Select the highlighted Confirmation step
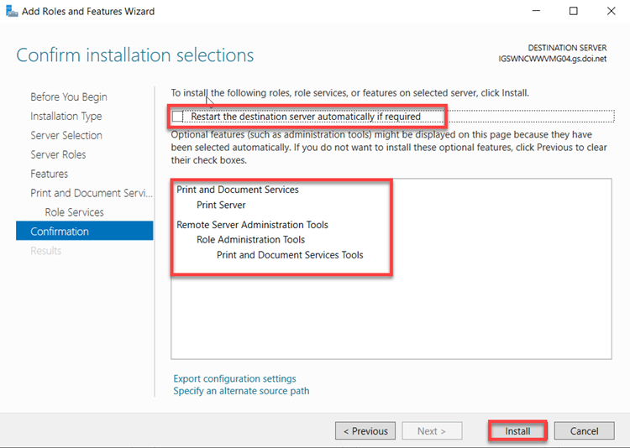The width and height of the screenshot is (630, 448). pos(60,232)
